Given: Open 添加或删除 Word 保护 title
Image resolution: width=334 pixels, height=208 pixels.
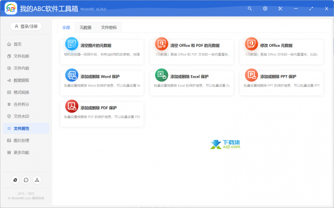Looking at the screenshot, I should pos(100,77).
